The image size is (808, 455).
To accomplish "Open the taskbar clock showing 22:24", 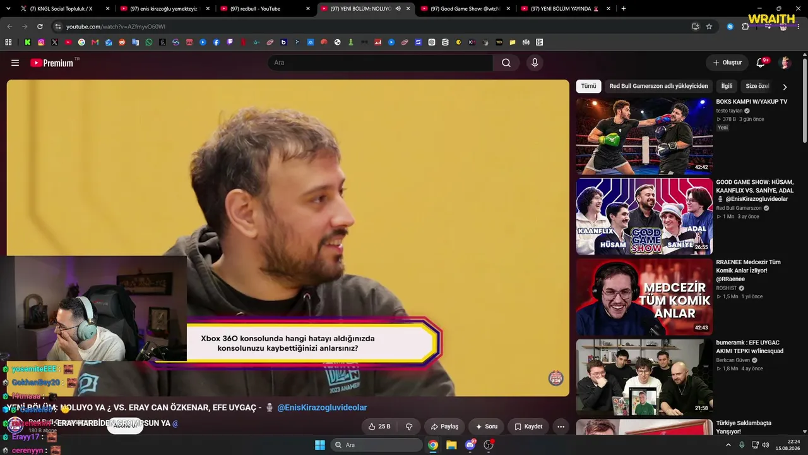I will pyautogui.click(x=789, y=445).
